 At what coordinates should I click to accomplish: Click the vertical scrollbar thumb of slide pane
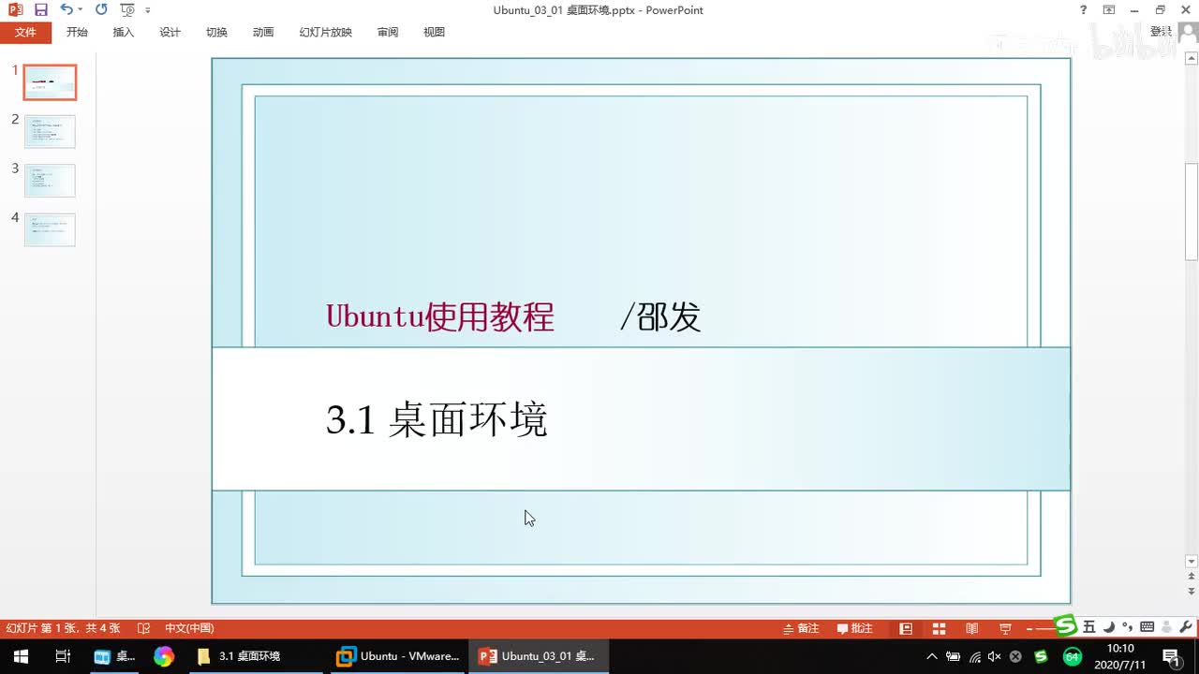click(x=1192, y=212)
